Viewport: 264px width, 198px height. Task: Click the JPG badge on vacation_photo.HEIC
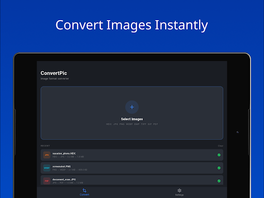click(46, 155)
